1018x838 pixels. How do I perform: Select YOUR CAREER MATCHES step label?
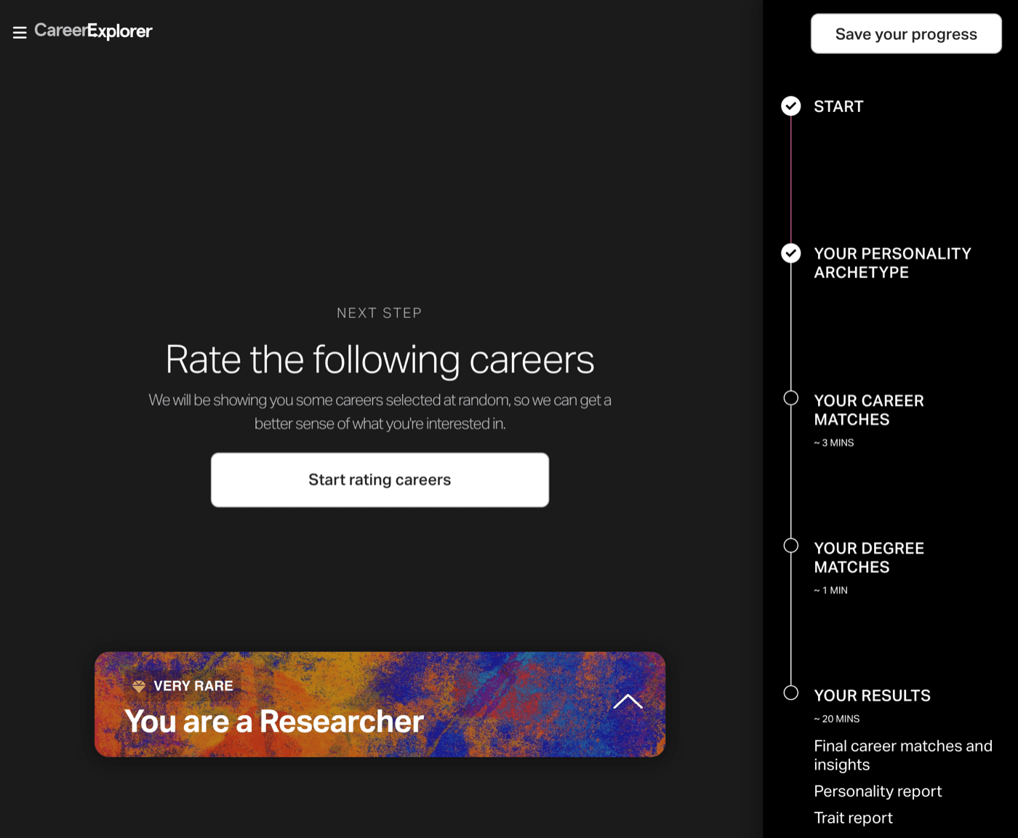(869, 410)
